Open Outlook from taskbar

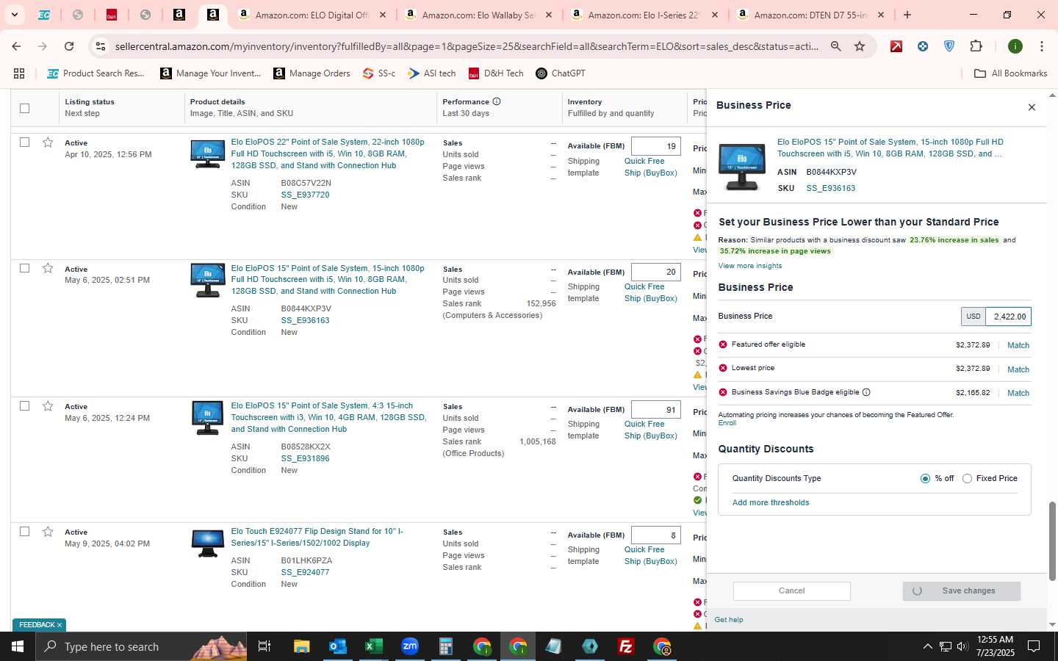point(337,646)
